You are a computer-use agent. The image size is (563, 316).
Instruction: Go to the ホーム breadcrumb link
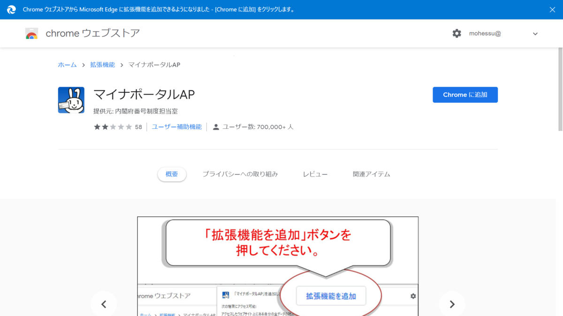(67, 65)
